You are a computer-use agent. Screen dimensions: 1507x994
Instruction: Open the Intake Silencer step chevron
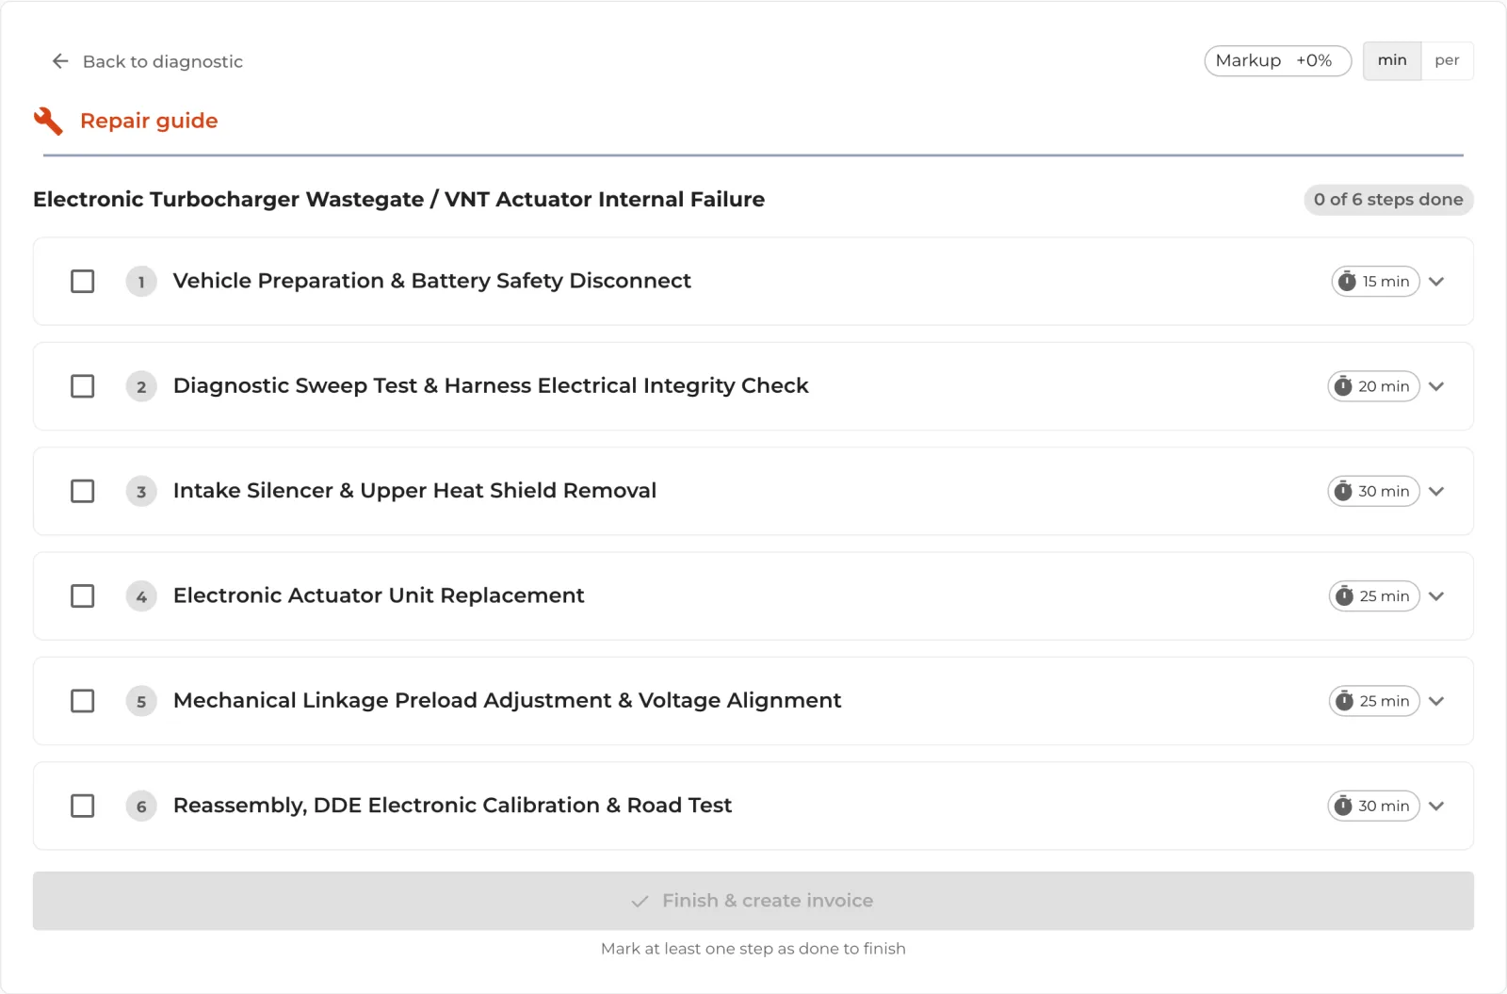point(1436,491)
